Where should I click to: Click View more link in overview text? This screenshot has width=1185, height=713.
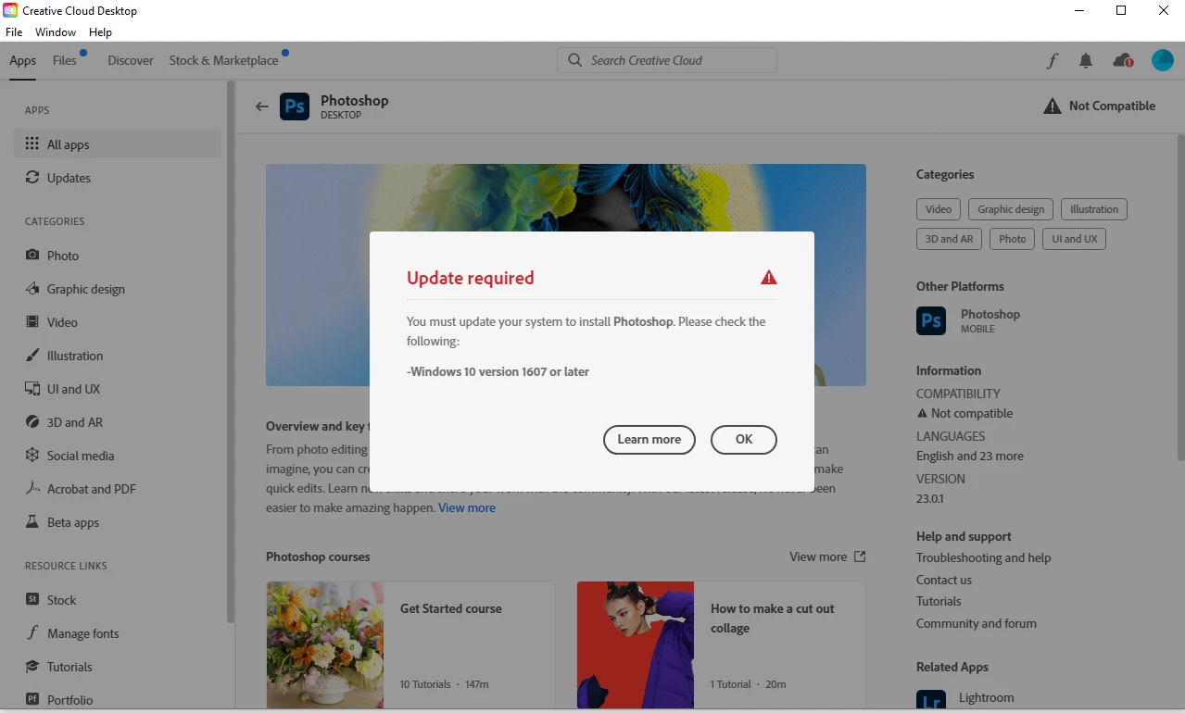click(x=467, y=507)
